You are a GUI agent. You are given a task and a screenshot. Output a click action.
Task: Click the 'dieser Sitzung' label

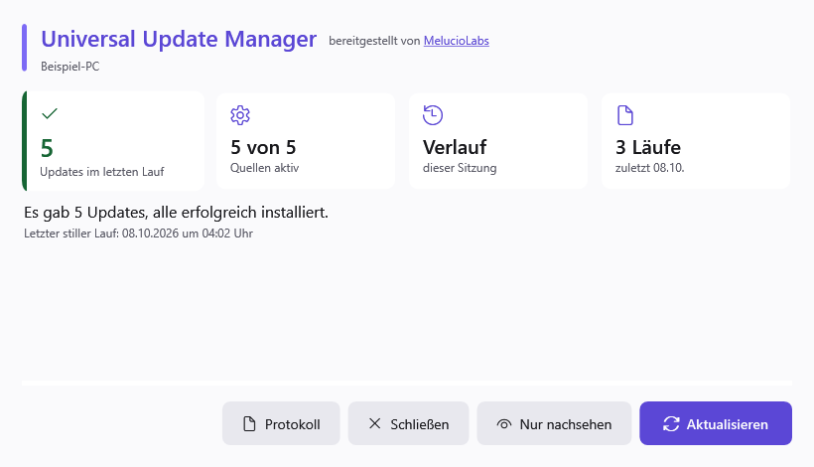click(x=460, y=168)
